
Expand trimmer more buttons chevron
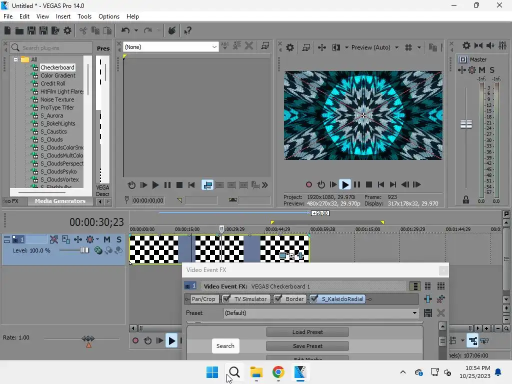click(265, 185)
